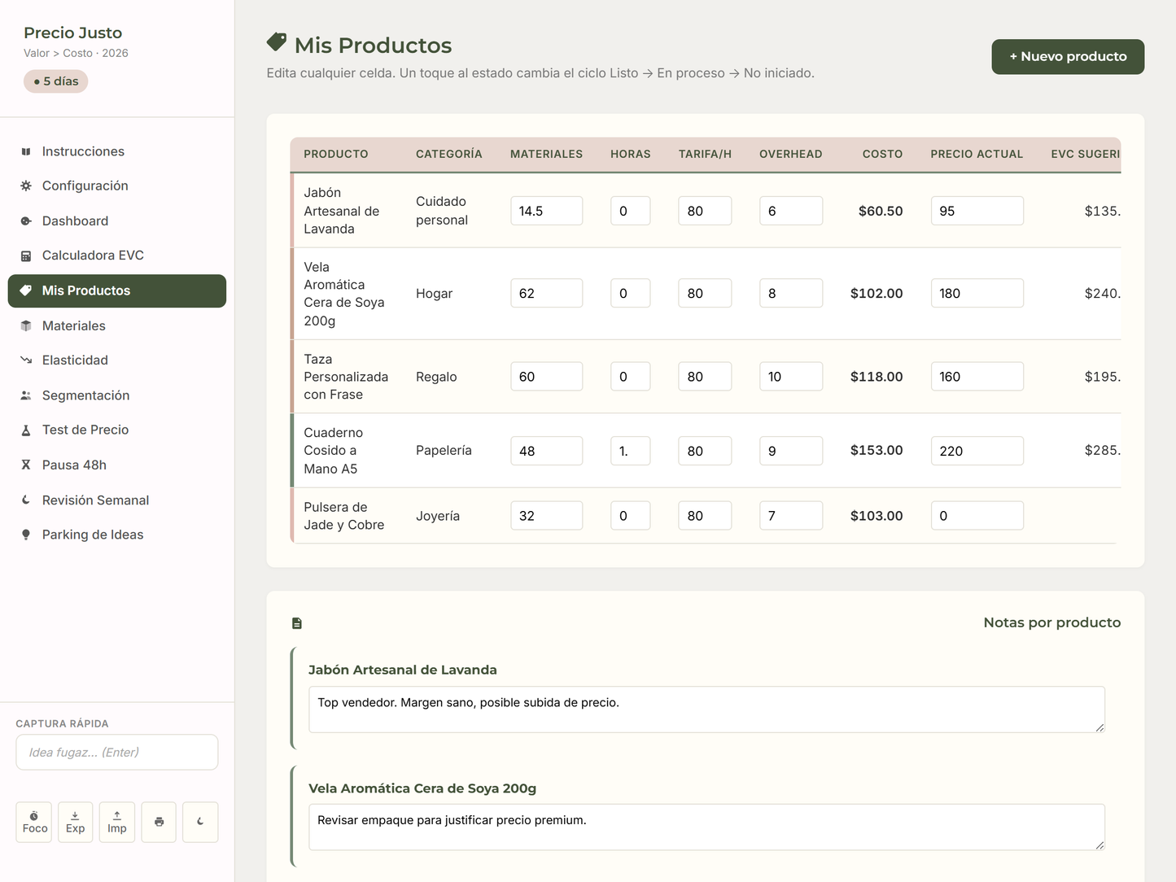1176x882 pixels.
Task: Click the printer icon button
Action: (159, 822)
